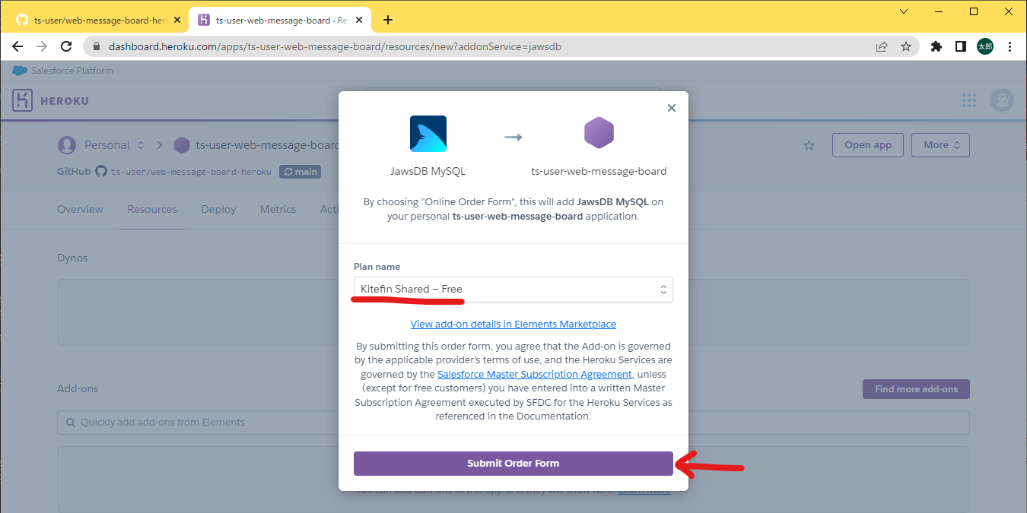The image size is (1027, 513).
Task: Click the Salesforce Platform cloud logo
Action: coord(20,71)
